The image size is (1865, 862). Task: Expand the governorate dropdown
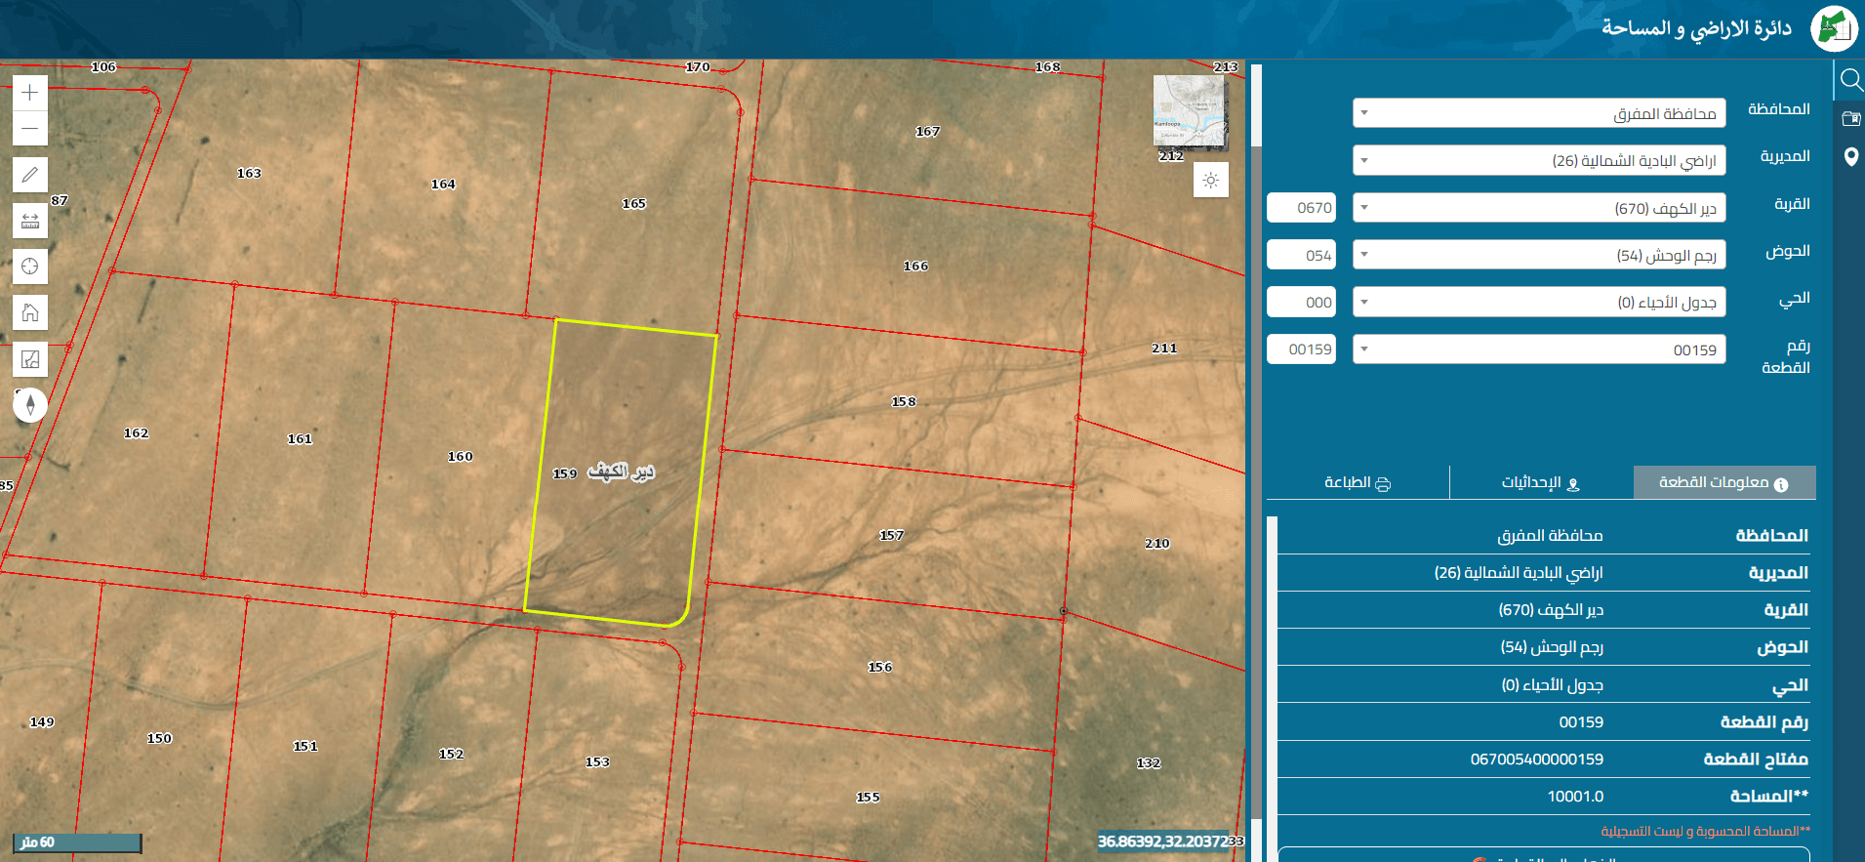click(x=1539, y=113)
